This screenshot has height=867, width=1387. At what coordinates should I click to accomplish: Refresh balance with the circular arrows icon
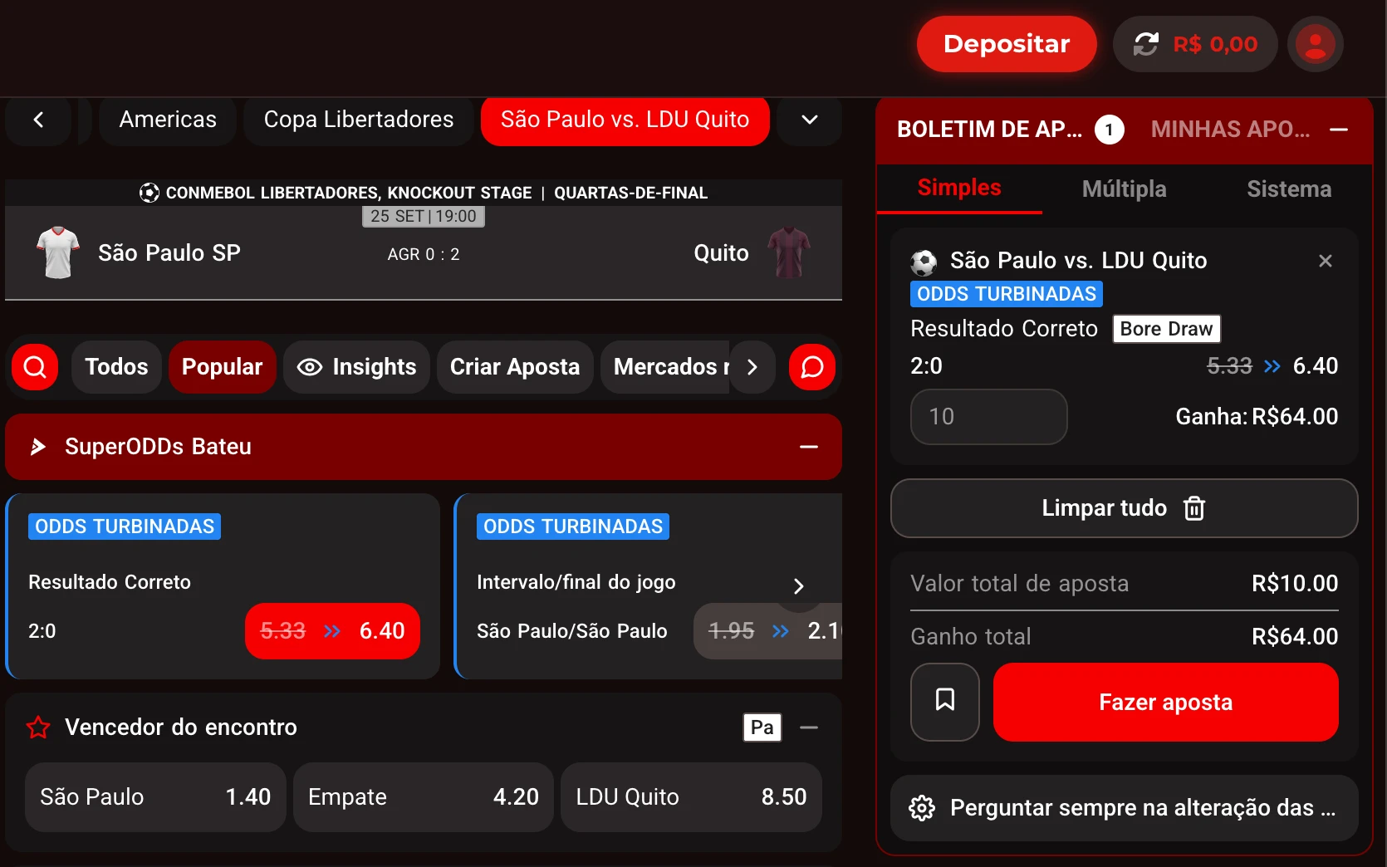coord(1146,44)
